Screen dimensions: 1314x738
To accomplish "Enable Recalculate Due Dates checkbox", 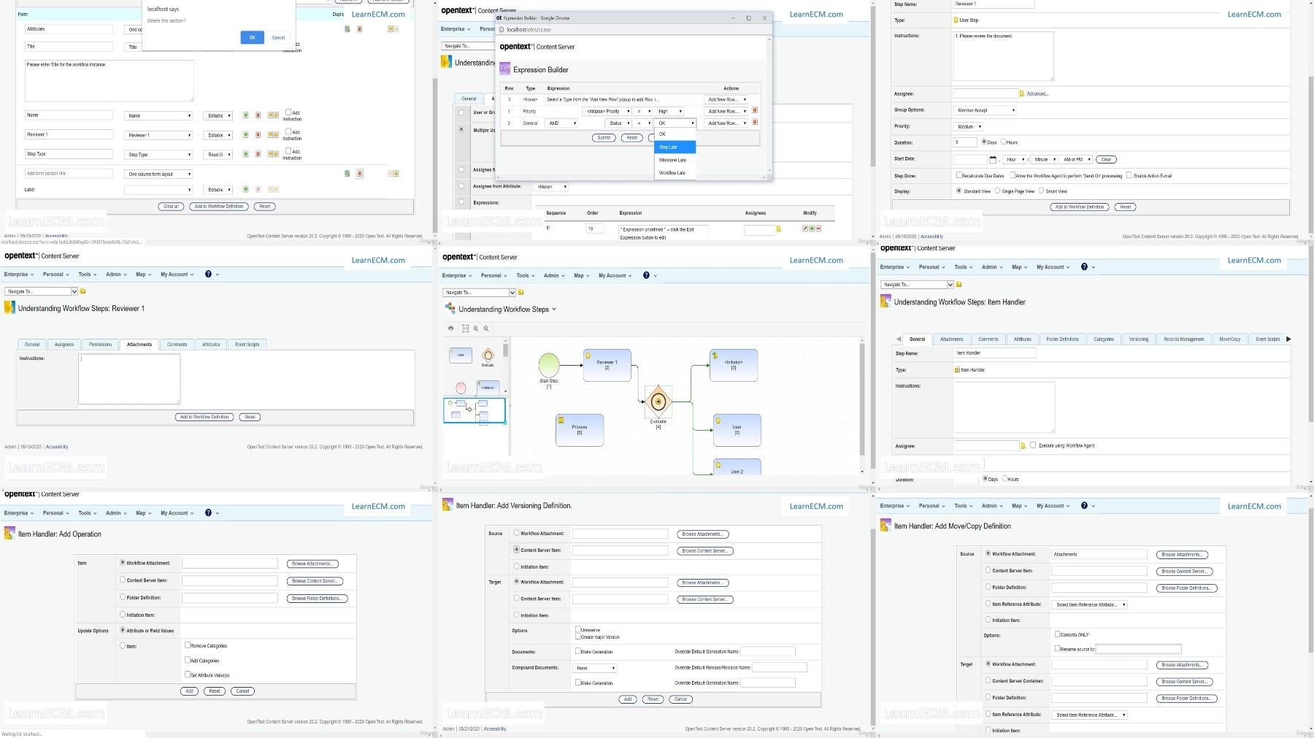I will [958, 175].
